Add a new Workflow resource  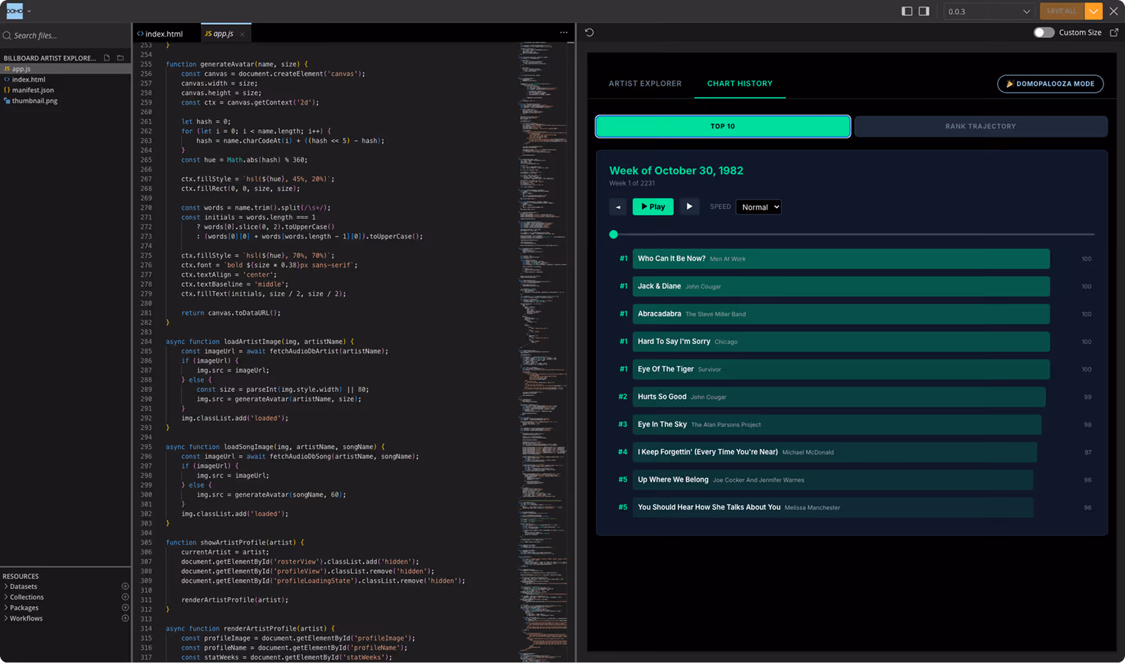tap(125, 618)
